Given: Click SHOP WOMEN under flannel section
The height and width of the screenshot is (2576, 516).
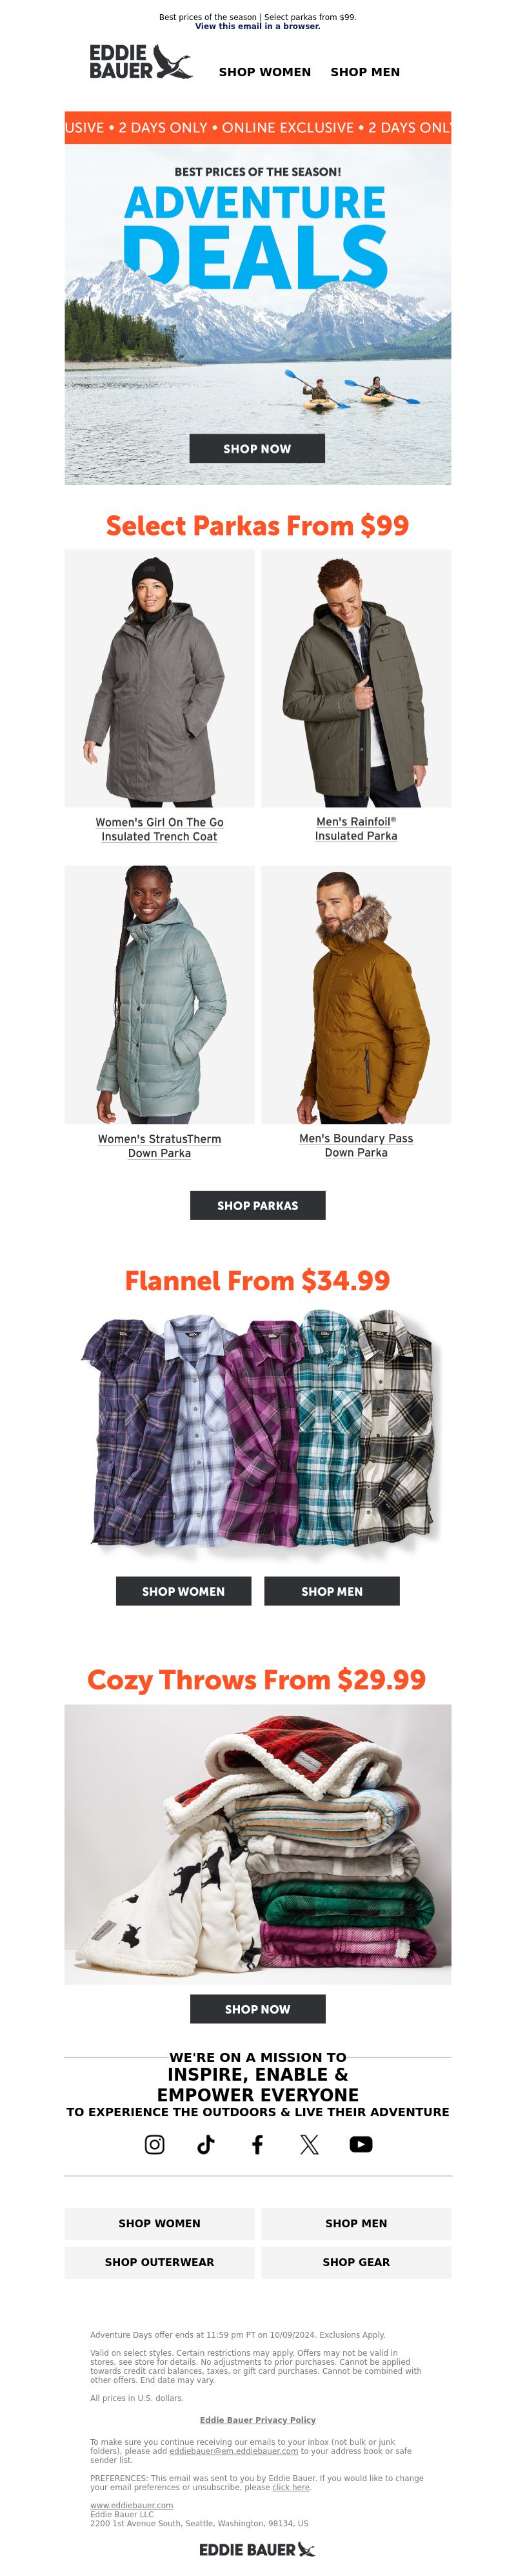Looking at the screenshot, I should coord(184,1590).
